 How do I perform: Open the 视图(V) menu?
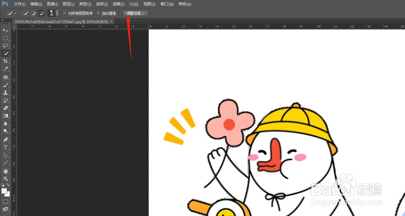pyautogui.click(x=149, y=4)
